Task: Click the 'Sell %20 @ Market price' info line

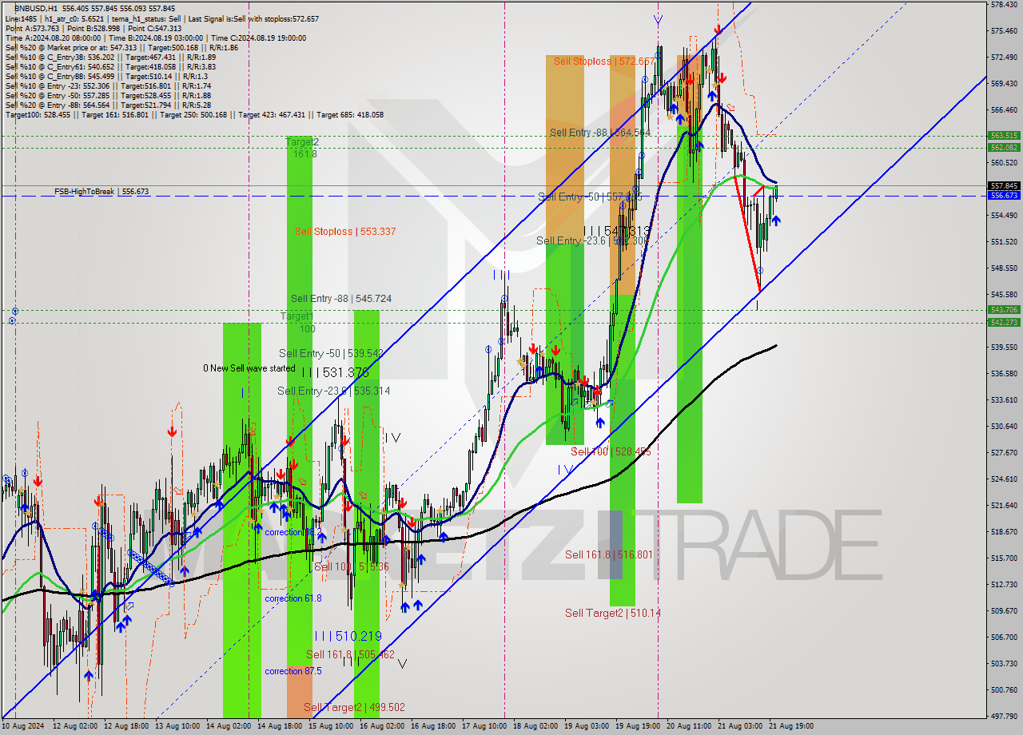Action: tap(121, 47)
